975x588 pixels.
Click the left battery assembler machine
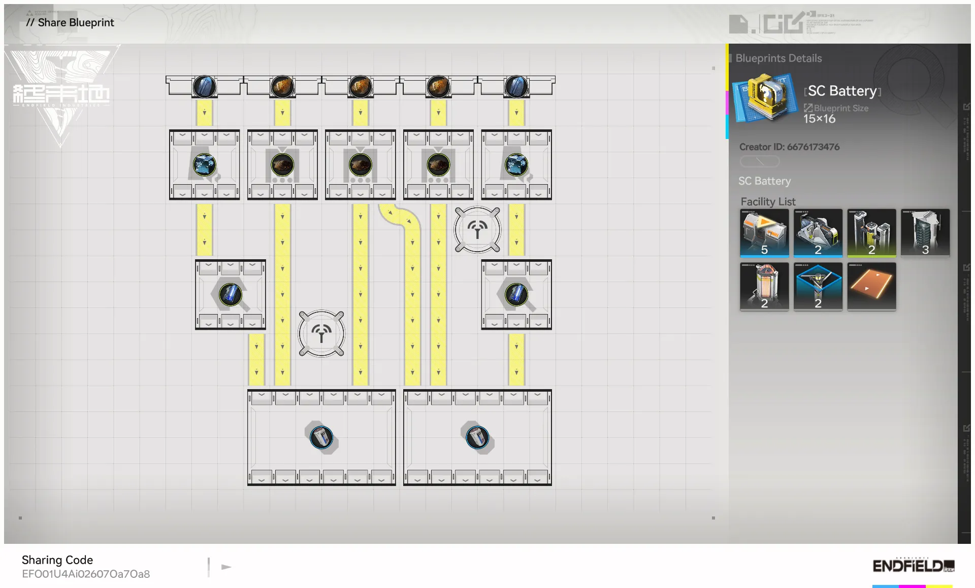click(x=321, y=437)
